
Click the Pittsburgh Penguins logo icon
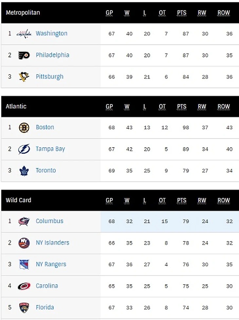(24, 77)
